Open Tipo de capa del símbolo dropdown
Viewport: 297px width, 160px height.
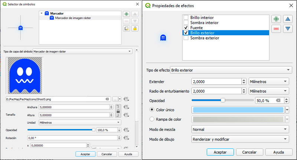click(x=82, y=51)
